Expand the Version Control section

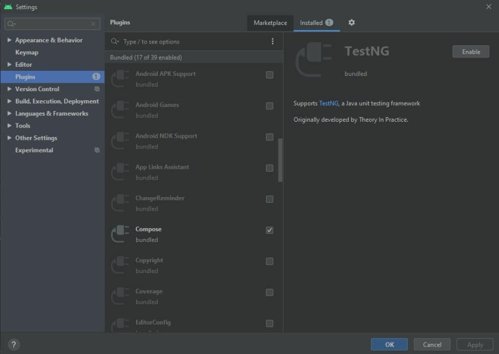pos(9,89)
